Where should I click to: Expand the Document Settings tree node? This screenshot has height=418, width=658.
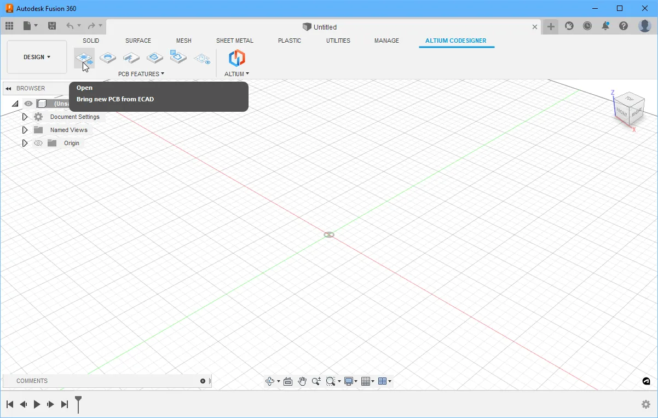coord(25,117)
